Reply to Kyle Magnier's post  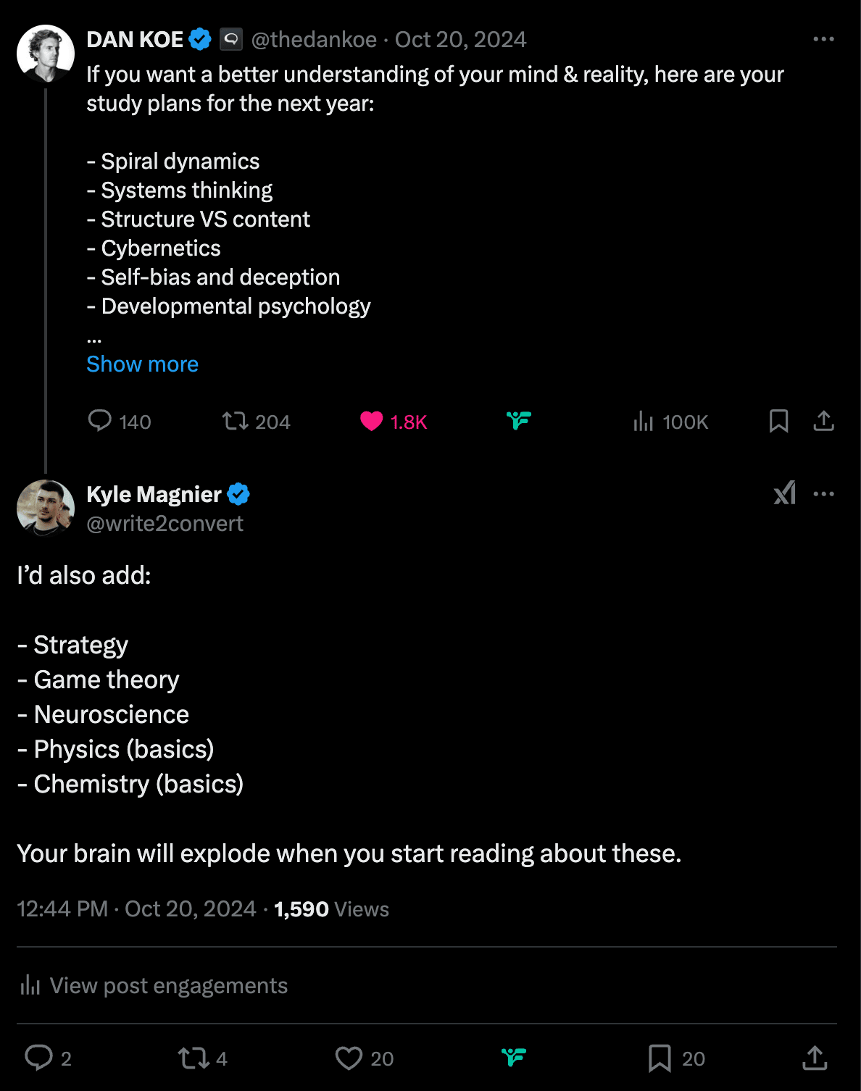coord(39,1058)
